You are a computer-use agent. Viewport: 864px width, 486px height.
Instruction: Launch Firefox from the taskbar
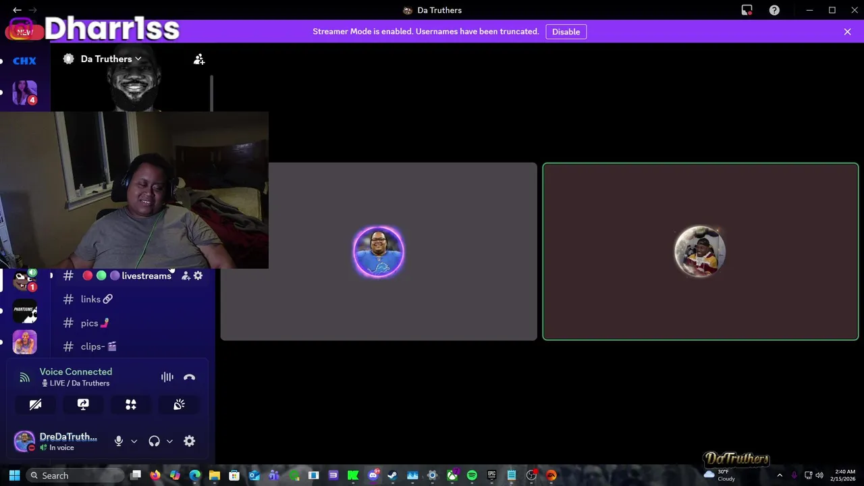click(x=155, y=475)
